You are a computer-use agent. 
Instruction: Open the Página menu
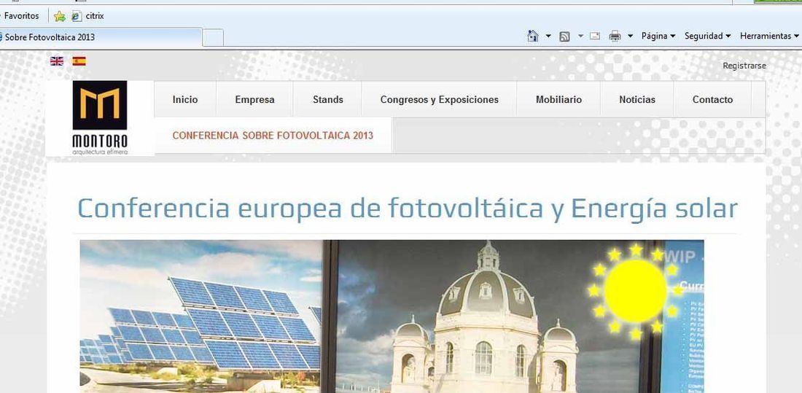tap(658, 36)
